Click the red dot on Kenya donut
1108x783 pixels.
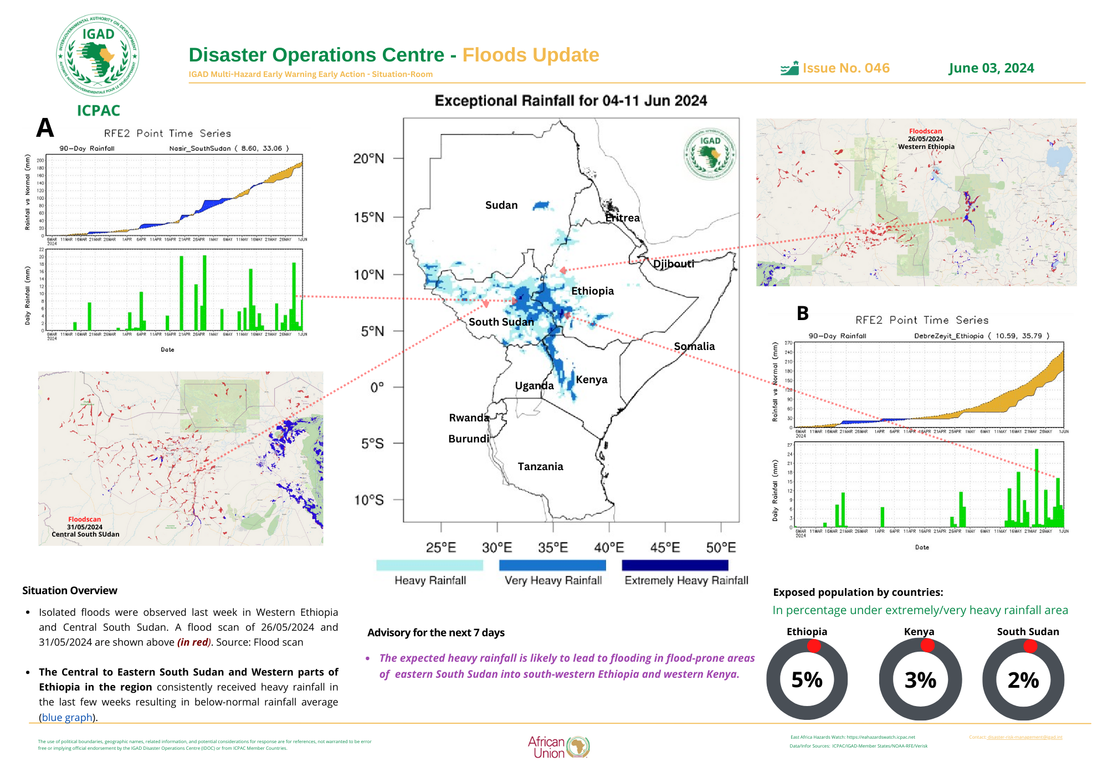[927, 645]
